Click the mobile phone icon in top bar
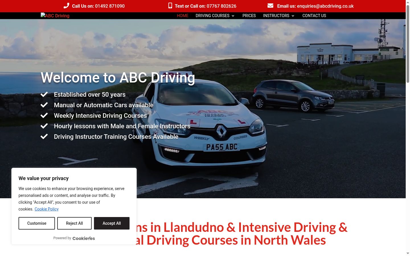The height and width of the screenshot is (256, 410). tap(170, 6)
